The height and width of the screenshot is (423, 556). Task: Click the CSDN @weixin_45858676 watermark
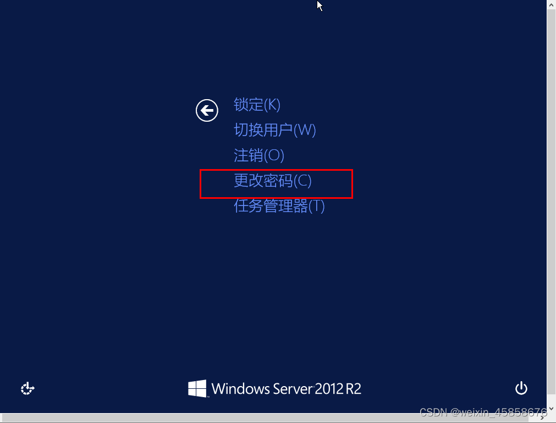(483, 412)
